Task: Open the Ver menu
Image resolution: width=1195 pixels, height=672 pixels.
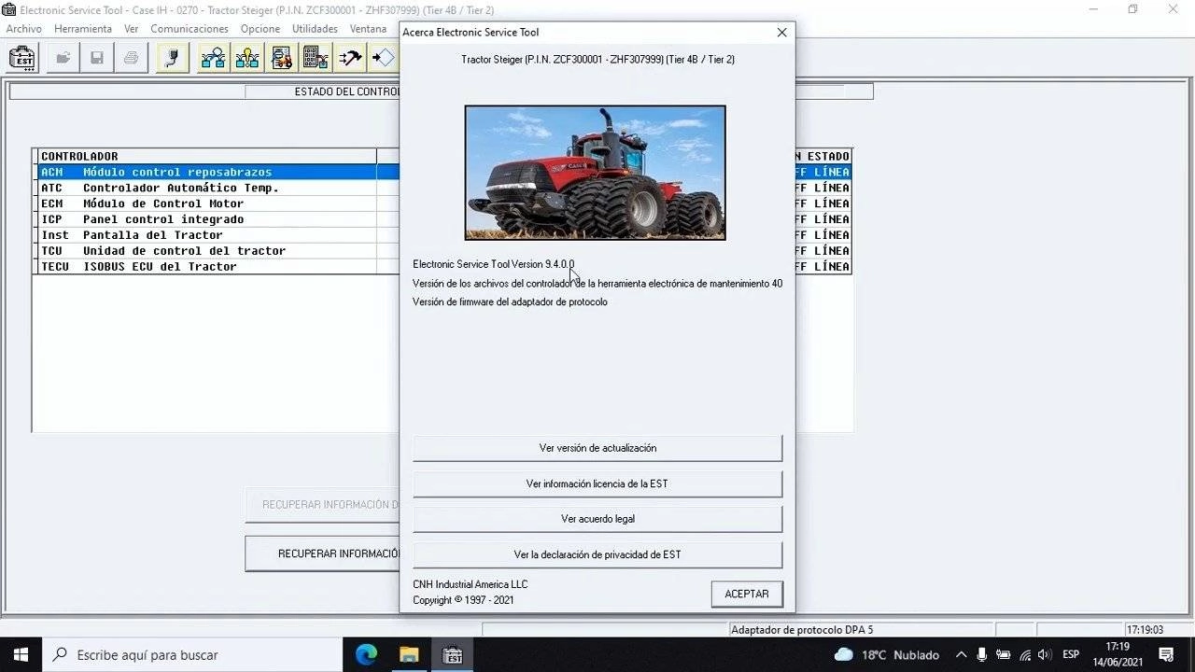Action: 131,28
